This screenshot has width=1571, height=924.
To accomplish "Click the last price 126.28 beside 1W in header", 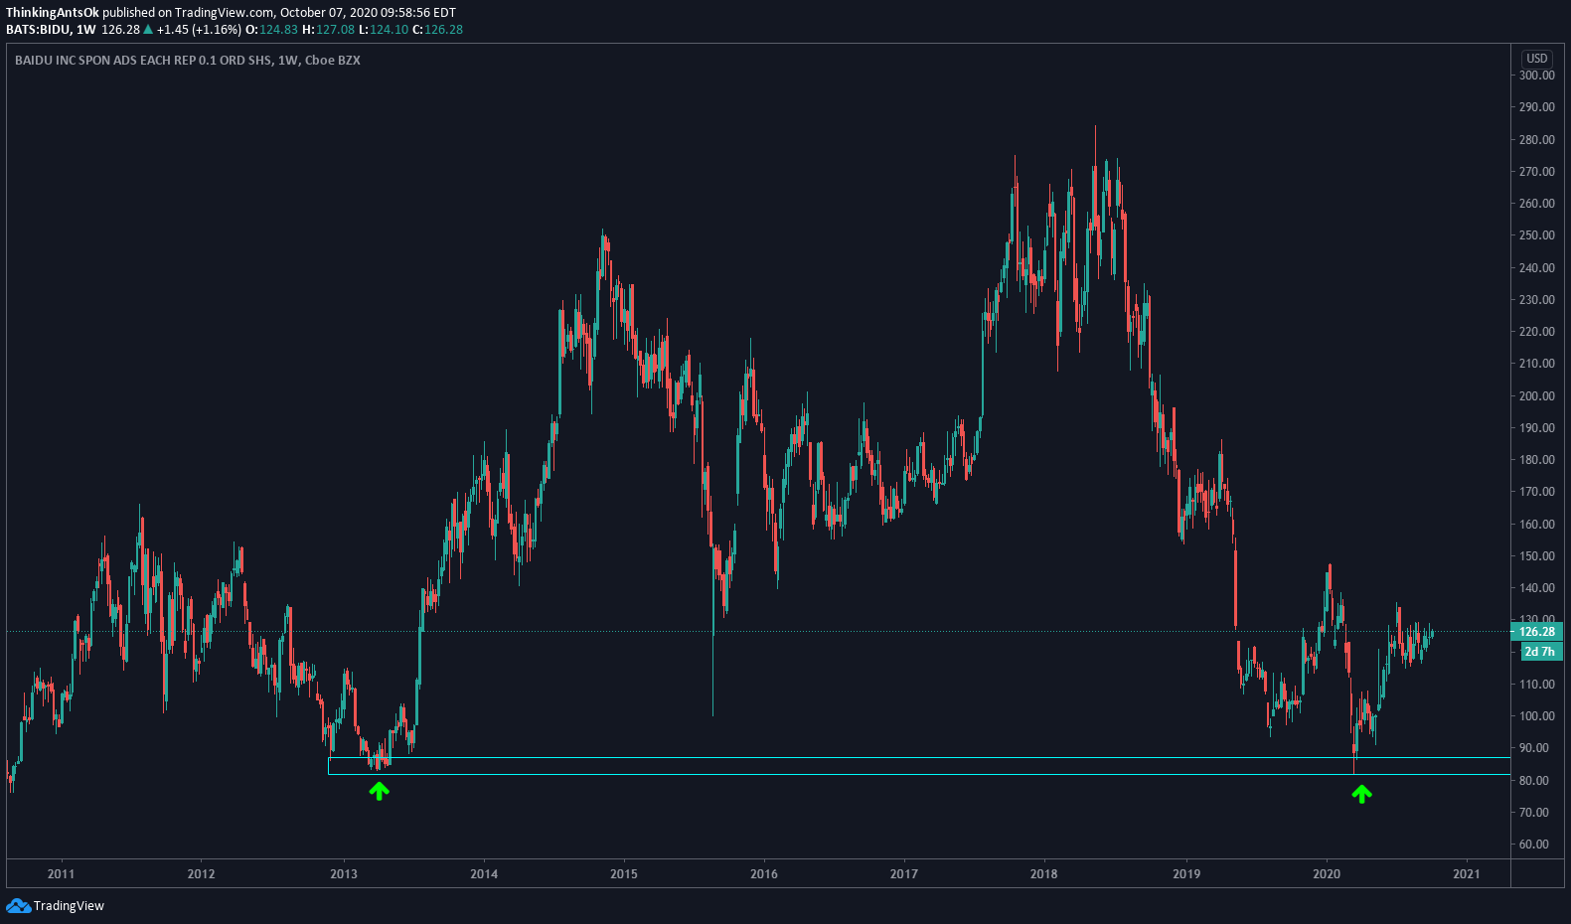I will click(x=120, y=30).
